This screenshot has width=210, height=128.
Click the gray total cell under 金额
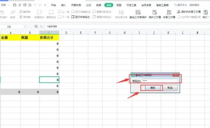(x=10, y=92)
